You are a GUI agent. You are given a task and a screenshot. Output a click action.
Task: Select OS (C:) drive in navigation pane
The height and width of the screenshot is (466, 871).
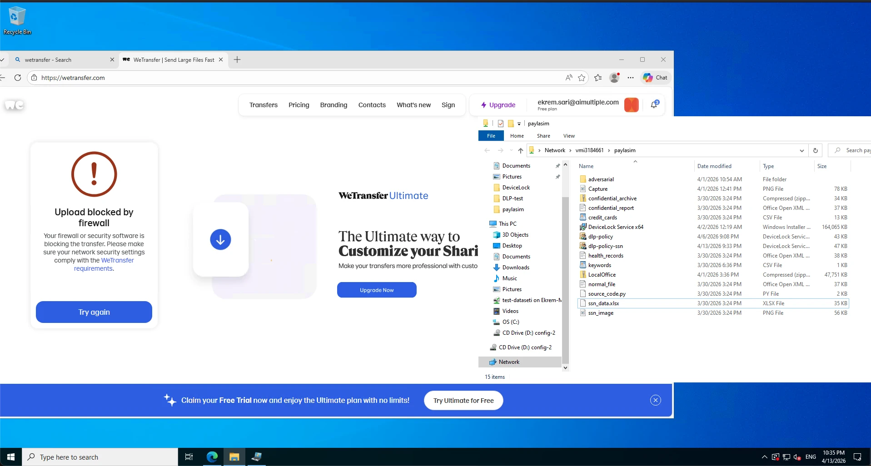[x=511, y=322]
